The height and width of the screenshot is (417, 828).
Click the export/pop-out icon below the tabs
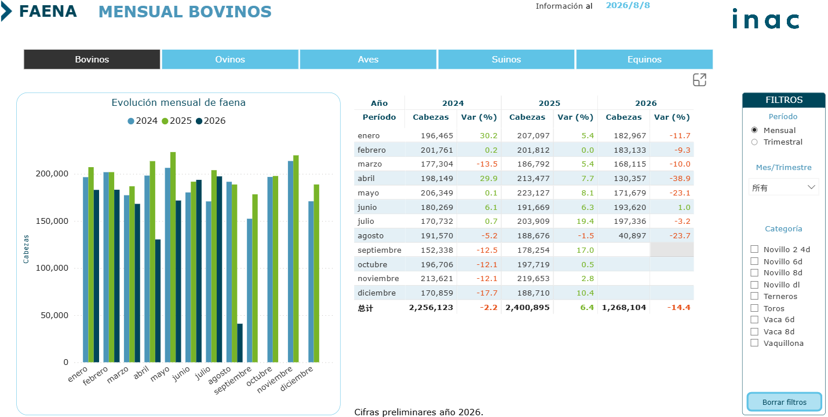[x=699, y=80]
